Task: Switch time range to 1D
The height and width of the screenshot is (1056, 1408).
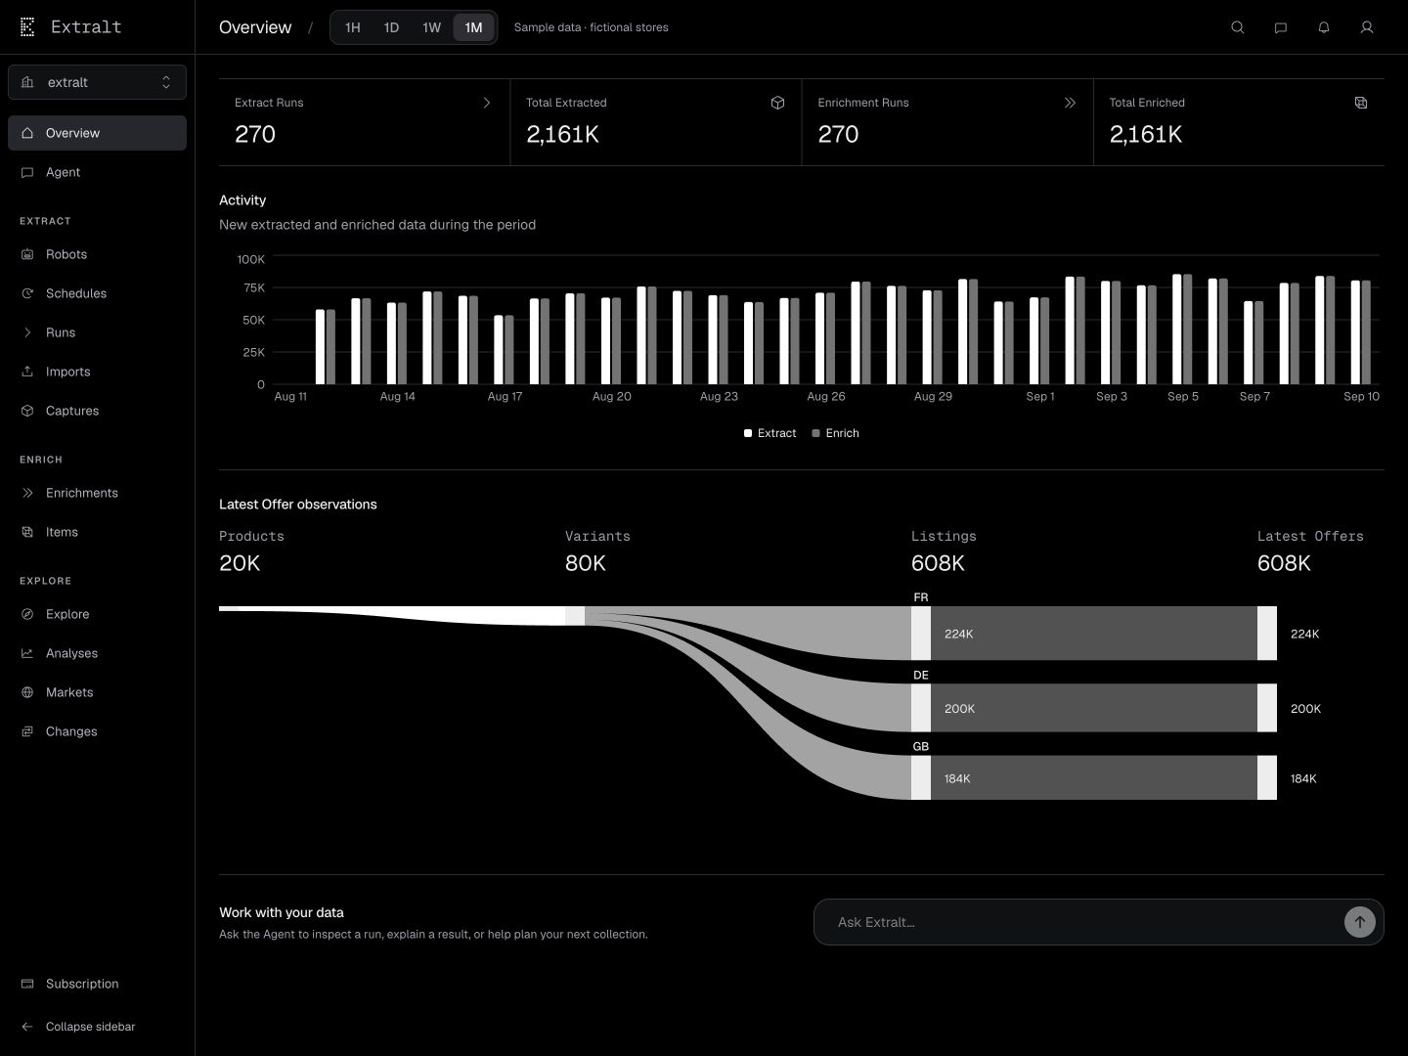Action: coord(391,27)
